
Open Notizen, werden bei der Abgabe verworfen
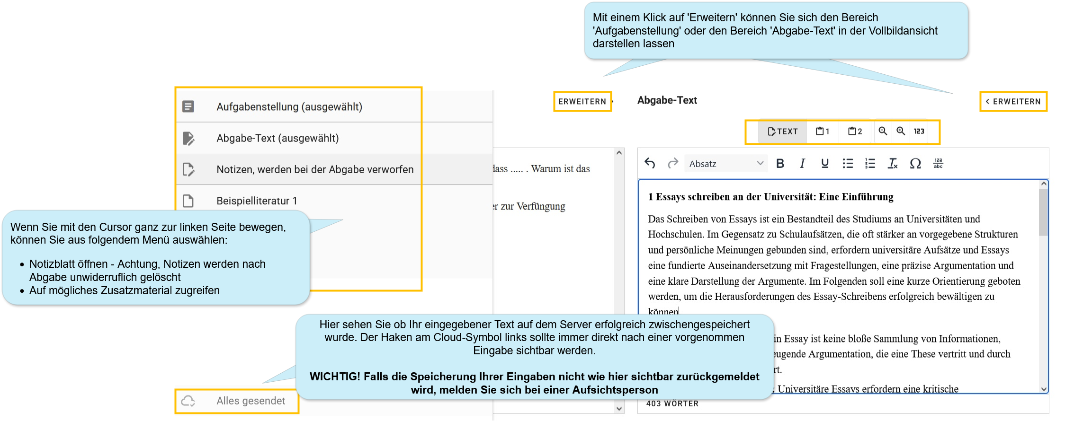click(334, 169)
